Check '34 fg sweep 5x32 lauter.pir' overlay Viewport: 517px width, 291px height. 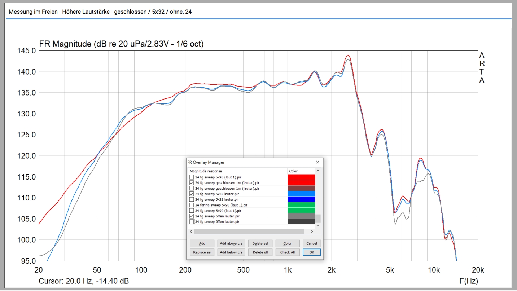191,199
